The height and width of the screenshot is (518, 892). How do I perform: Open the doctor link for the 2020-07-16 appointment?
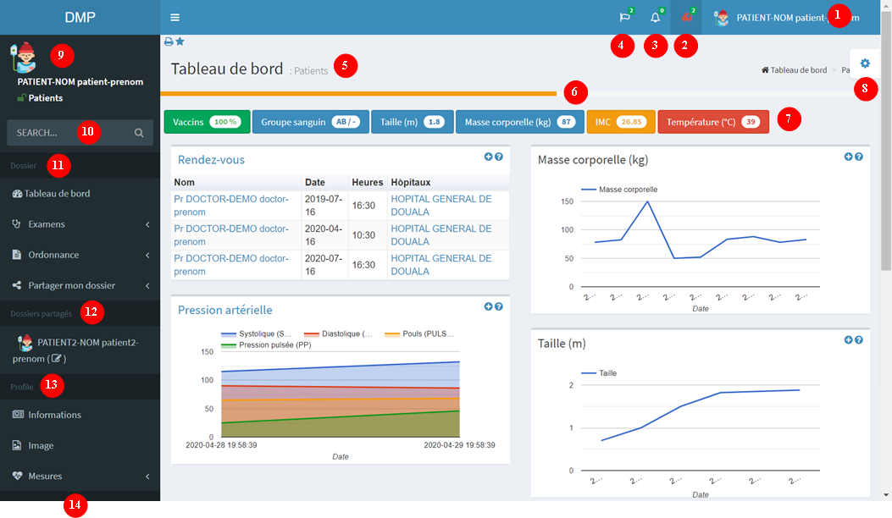[x=231, y=264]
